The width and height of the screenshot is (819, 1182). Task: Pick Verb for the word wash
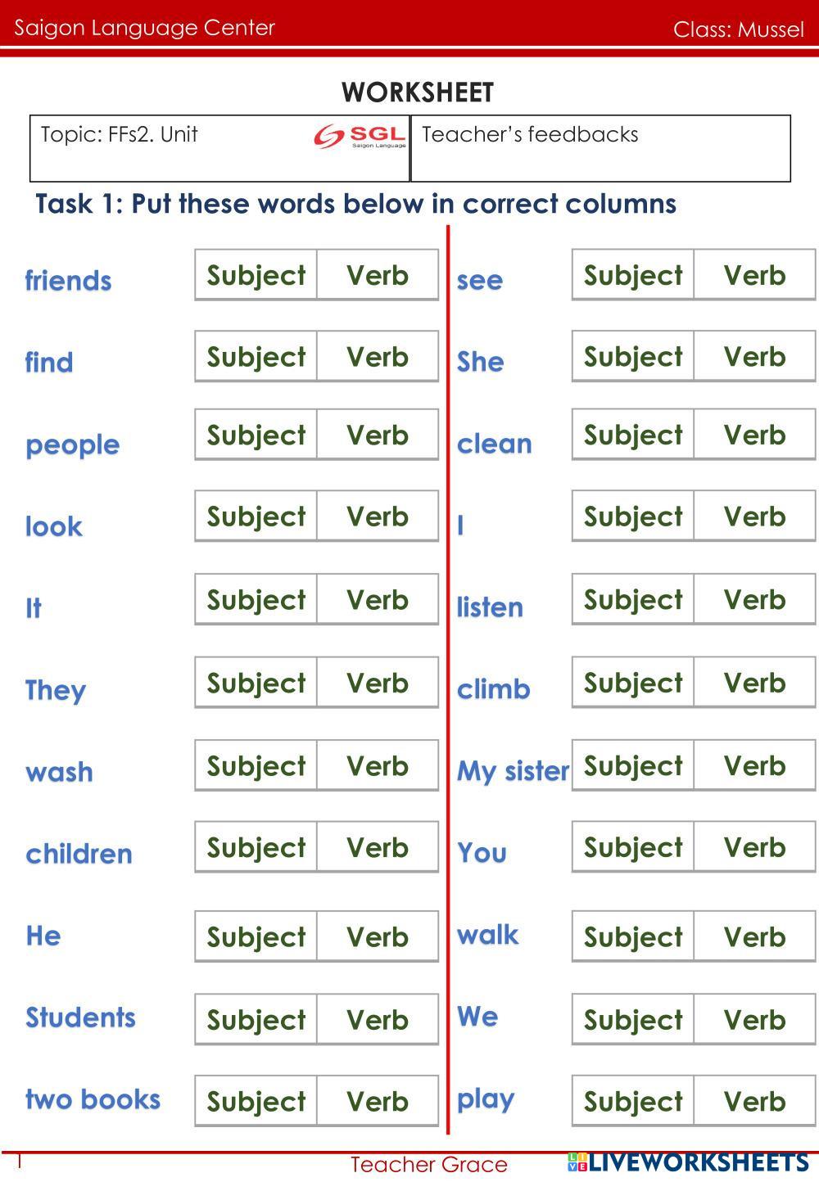pyautogui.click(x=378, y=766)
